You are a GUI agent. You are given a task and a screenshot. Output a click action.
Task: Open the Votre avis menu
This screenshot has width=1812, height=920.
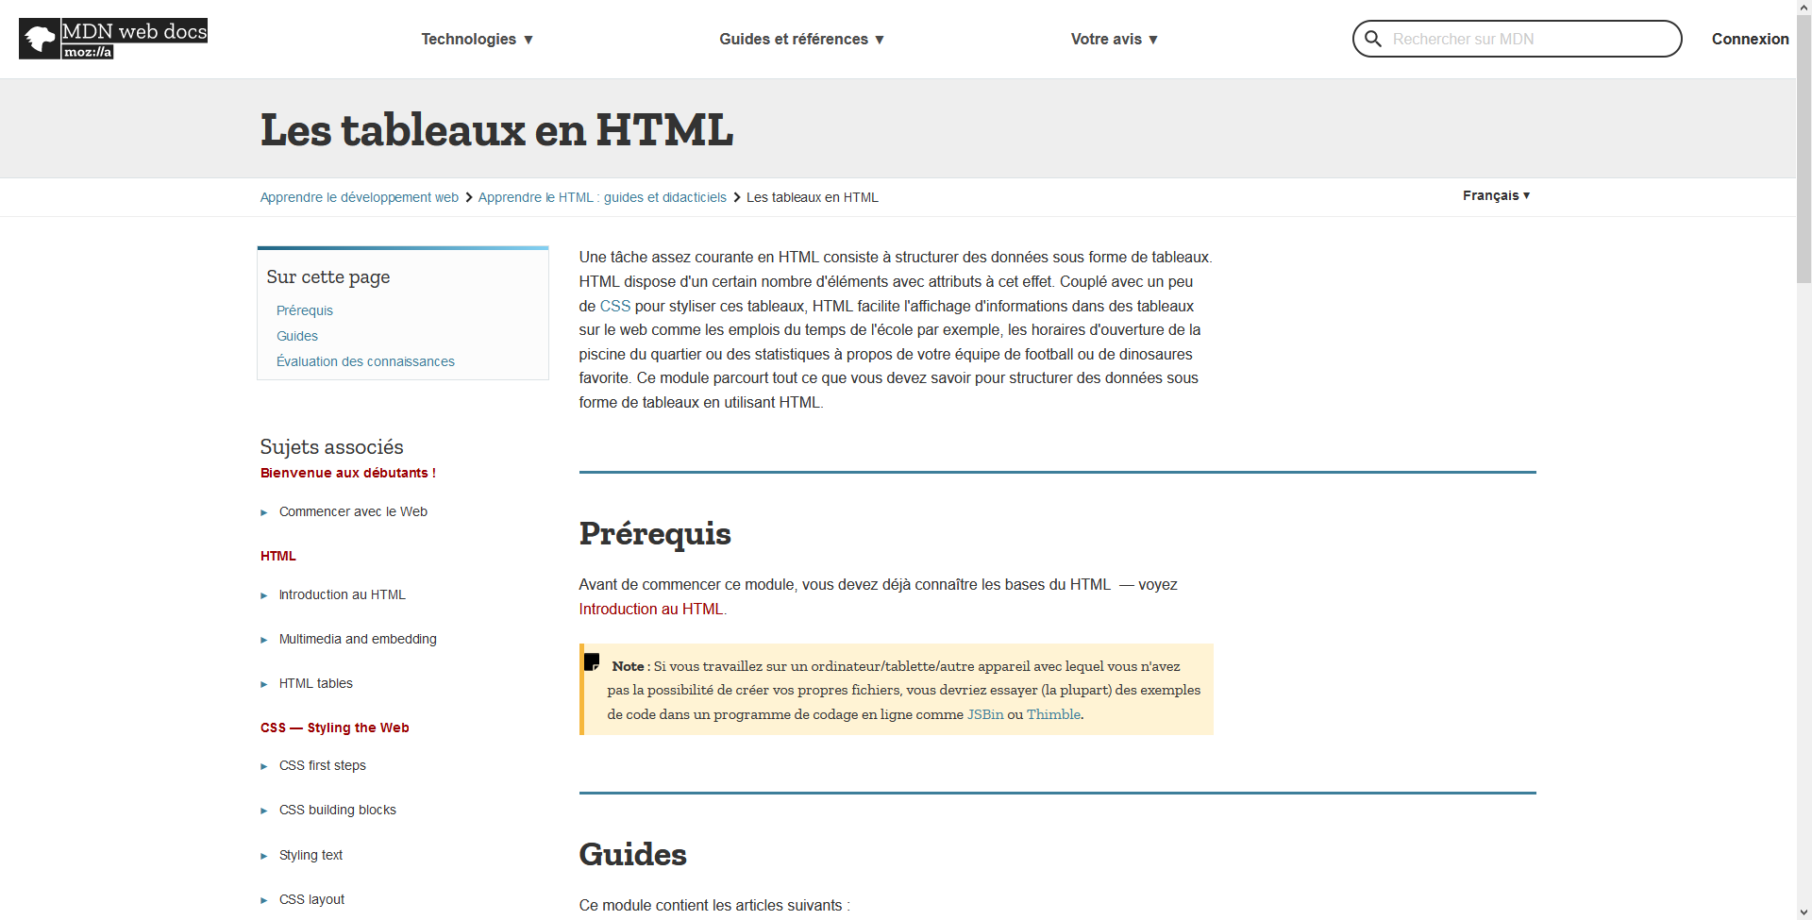click(x=1114, y=39)
